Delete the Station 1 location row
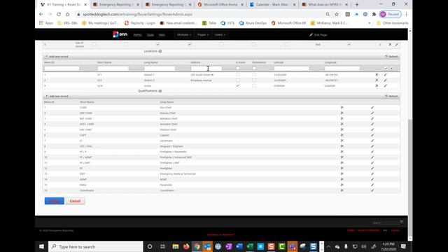 [377, 75]
